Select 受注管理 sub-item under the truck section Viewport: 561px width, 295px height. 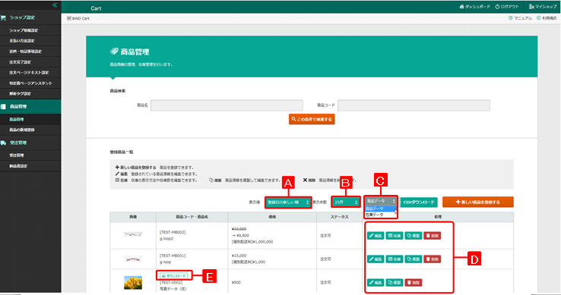(x=17, y=155)
